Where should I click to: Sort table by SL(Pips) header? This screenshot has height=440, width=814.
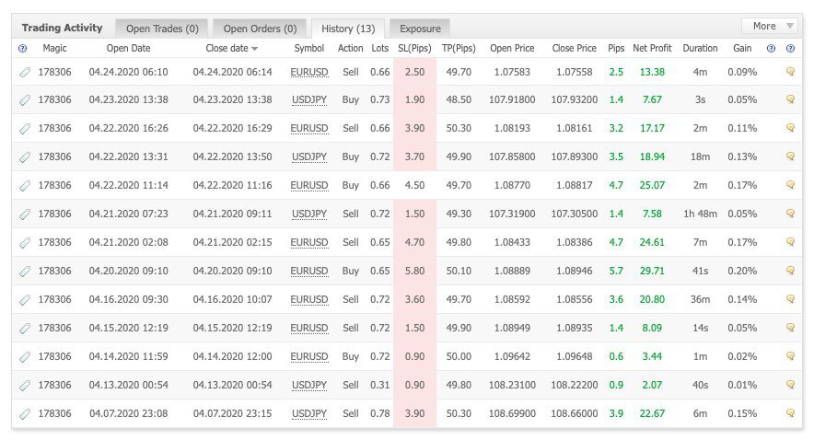click(414, 48)
